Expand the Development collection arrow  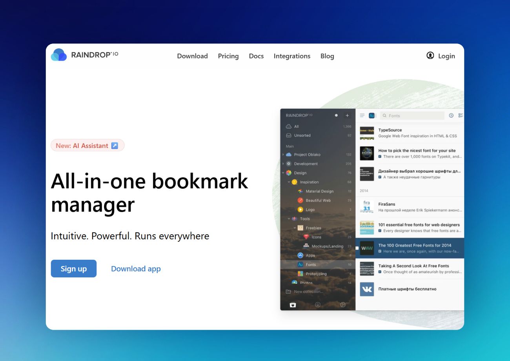[283, 164]
